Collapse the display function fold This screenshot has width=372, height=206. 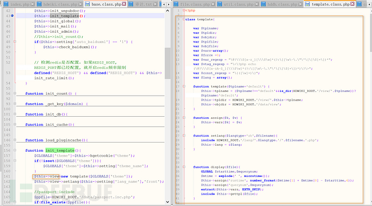point(184,167)
